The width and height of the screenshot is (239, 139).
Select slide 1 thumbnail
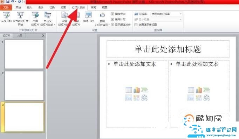coord(24,54)
